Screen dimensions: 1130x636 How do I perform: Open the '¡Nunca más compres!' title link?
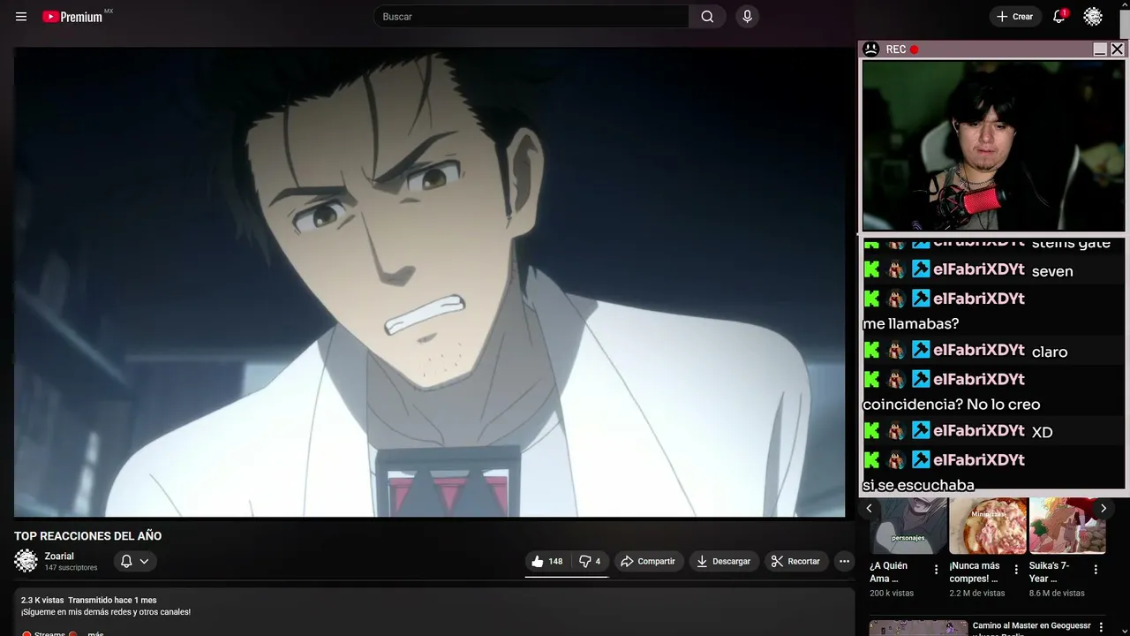(974, 572)
